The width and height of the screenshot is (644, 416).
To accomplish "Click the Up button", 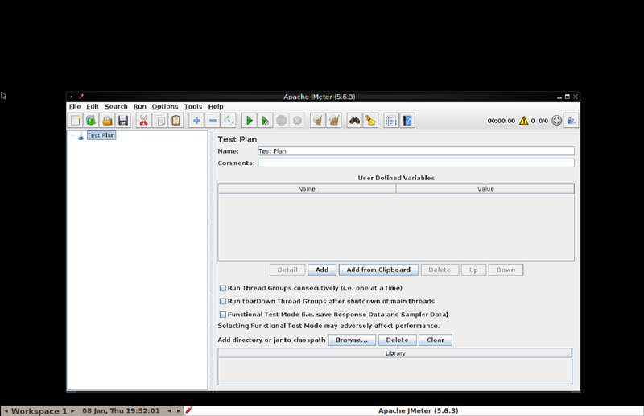I will [473, 270].
